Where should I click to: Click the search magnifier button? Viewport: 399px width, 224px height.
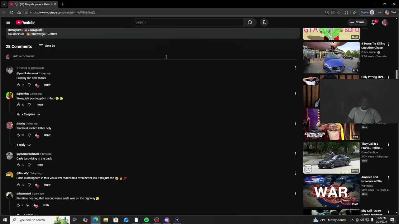pyautogui.click(x=250, y=22)
